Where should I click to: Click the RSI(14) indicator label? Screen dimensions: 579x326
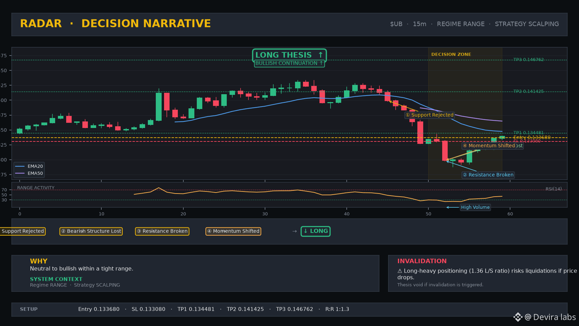tap(553, 189)
